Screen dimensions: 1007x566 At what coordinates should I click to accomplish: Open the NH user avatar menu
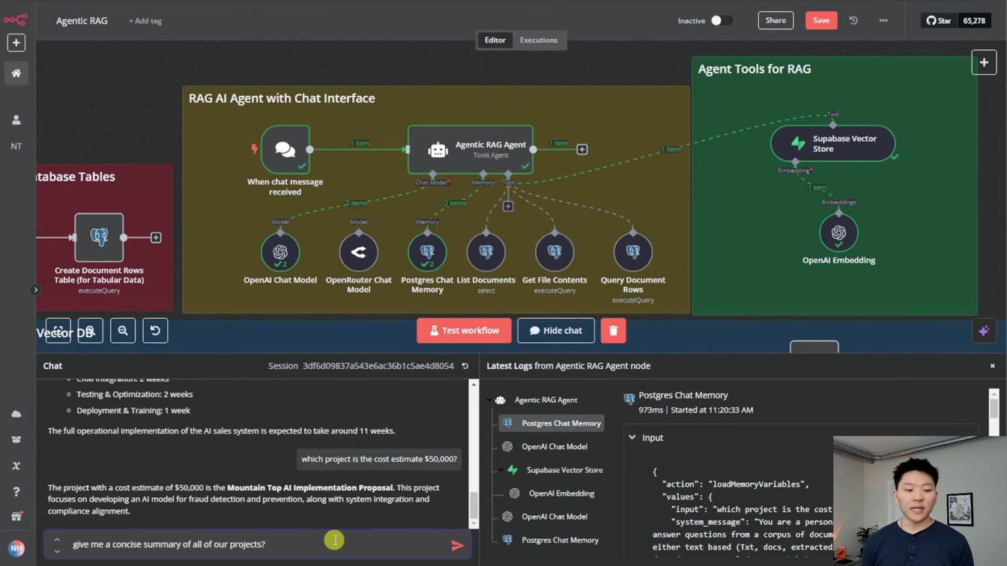pyautogui.click(x=16, y=548)
